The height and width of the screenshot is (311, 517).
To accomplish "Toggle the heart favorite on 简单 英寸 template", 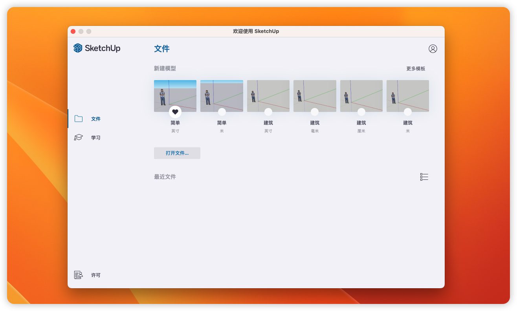I will tap(175, 112).
